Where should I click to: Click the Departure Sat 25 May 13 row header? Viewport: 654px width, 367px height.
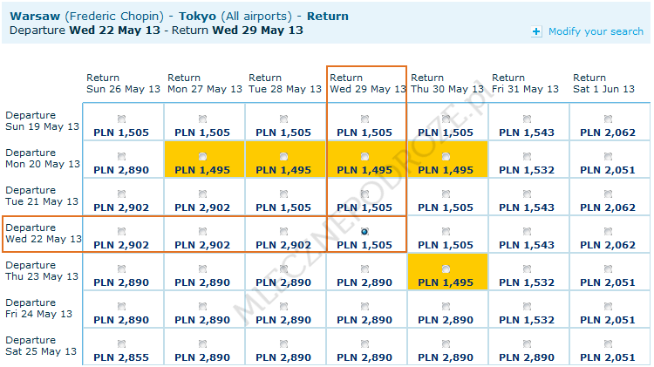pyautogui.click(x=42, y=346)
